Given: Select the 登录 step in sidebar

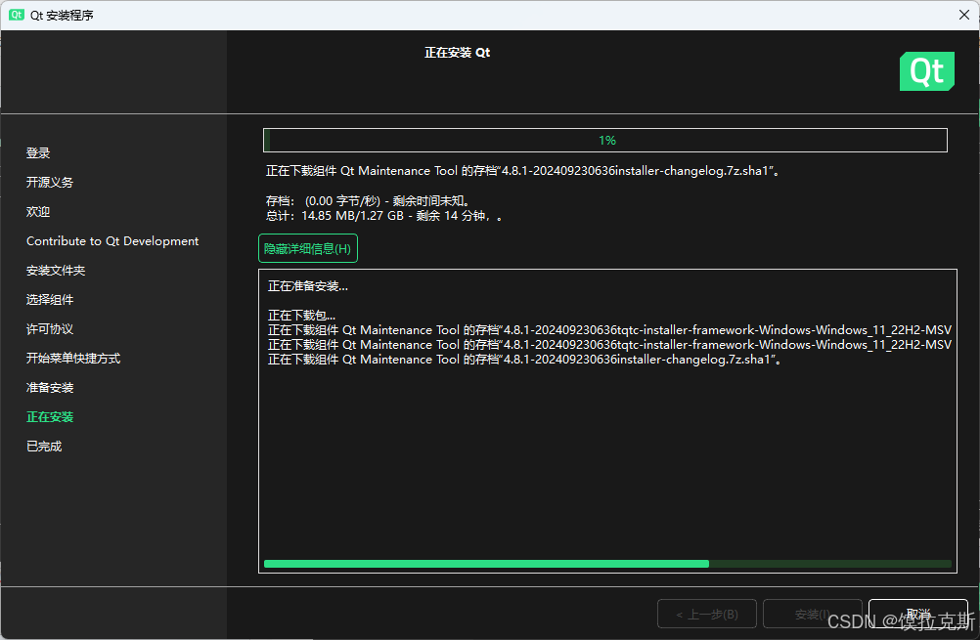Looking at the screenshot, I should tap(38, 153).
